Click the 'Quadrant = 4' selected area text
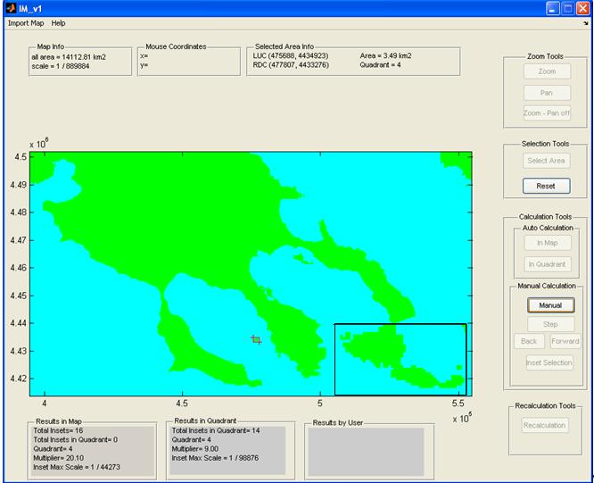The width and height of the screenshot is (594, 483). click(x=380, y=65)
